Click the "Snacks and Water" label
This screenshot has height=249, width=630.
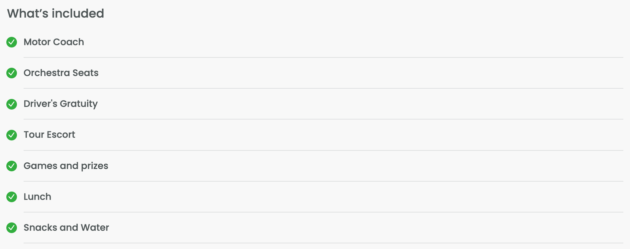66,228
